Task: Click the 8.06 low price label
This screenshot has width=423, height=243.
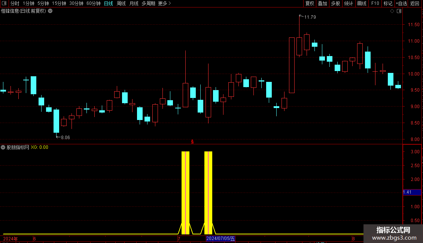Action: 65,138
